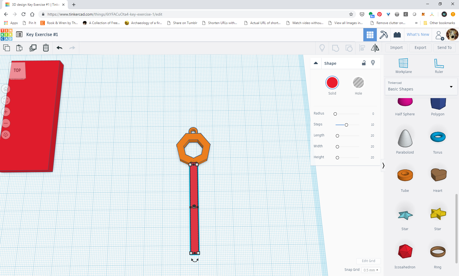Click the Radius slider handle

(x=335, y=114)
